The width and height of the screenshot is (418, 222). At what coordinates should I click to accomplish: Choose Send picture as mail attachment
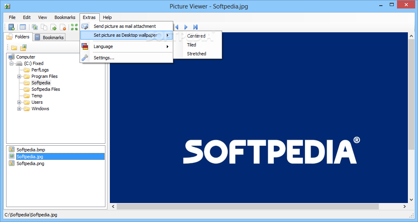(x=127, y=26)
